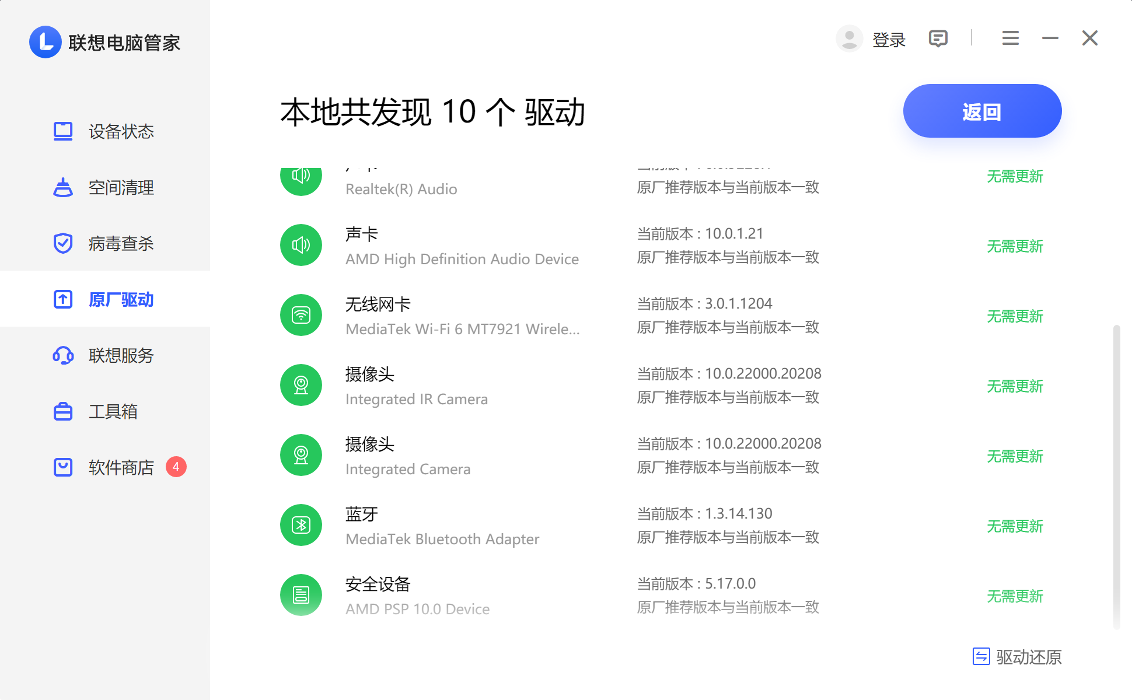Click 无需更新 for 无线网卡 row
The width and height of the screenshot is (1132, 700).
tap(1015, 316)
